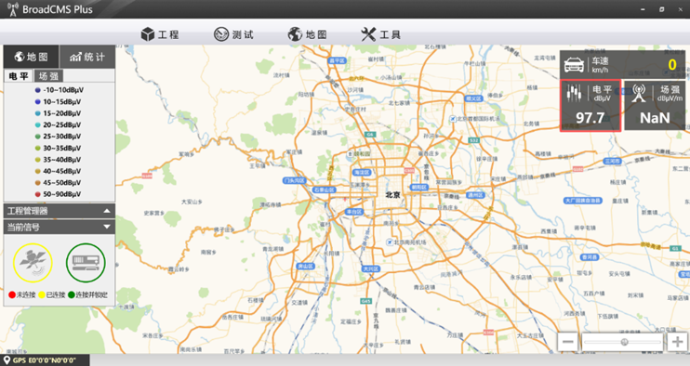The image size is (690, 366).
Task: Click the globe icon beside top 地图
Action: [x=295, y=34]
